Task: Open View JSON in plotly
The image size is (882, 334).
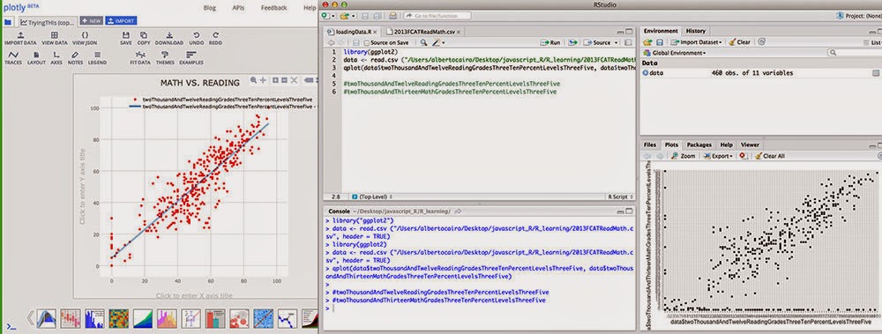Action: tap(85, 38)
